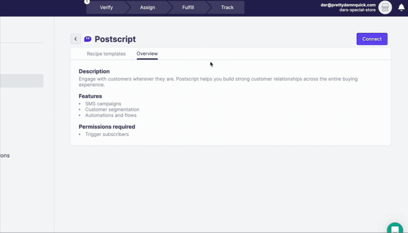Select the Overview tab

147,54
